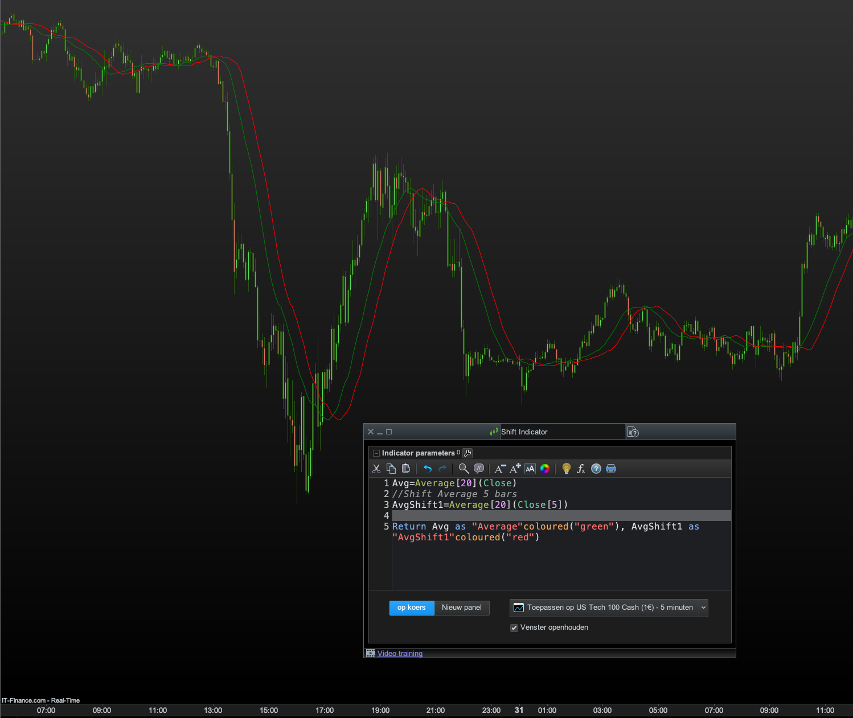Viewport: 853px width, 718px height.
Task: Open help with the blue question mark
Action: [596, 469]
